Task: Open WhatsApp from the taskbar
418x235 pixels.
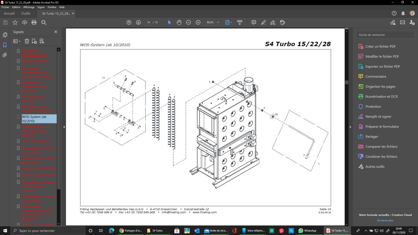Action: [x=308, y=231]
